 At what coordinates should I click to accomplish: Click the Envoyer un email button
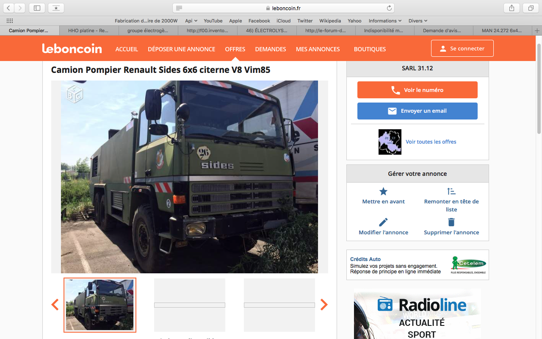(x=417, y=111)
